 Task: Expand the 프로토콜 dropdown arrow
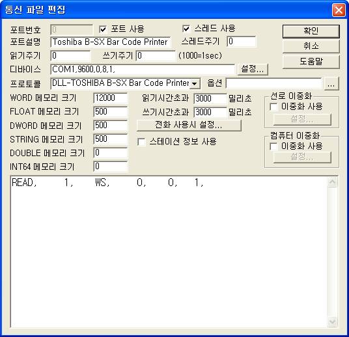pyautogui.click(x=195, y=84)
